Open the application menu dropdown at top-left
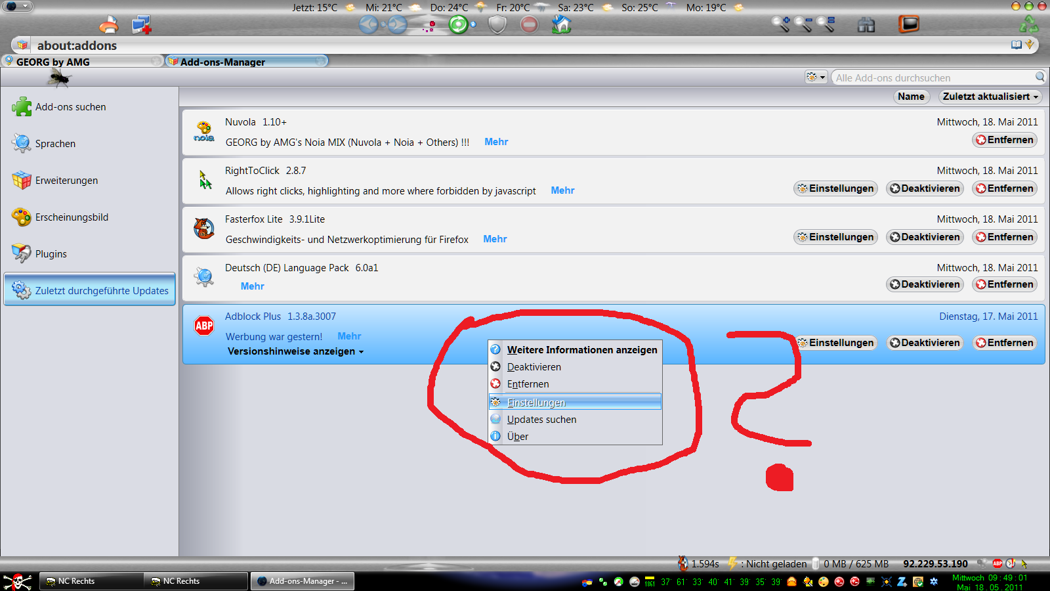The height and width of the screenshot is (591, 1050). click(x=17, y=7)
